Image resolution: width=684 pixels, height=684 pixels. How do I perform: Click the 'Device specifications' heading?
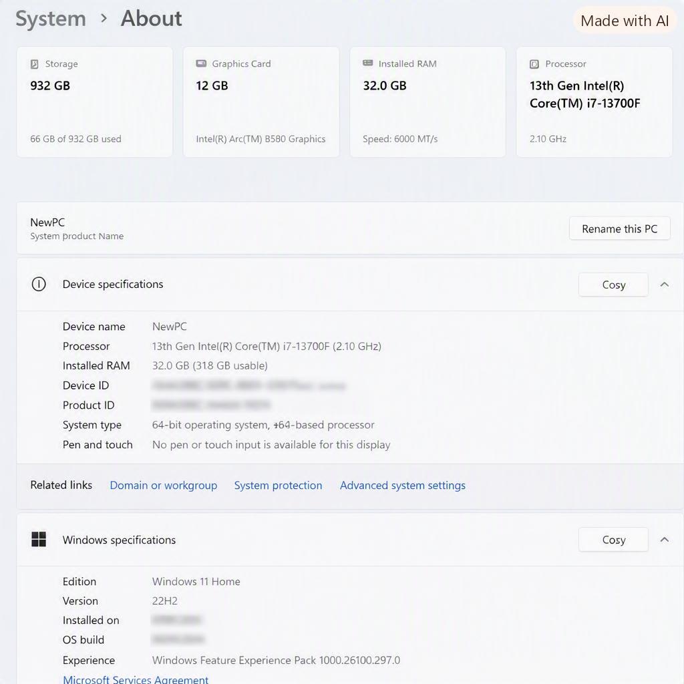point(112,284)
